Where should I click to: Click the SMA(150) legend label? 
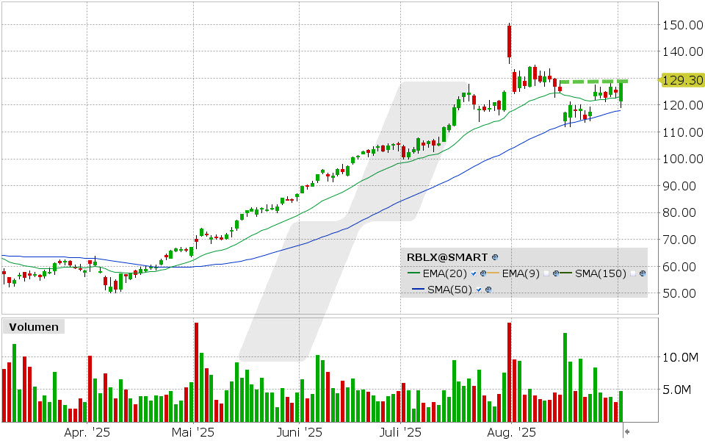click(x=601, y=273)
